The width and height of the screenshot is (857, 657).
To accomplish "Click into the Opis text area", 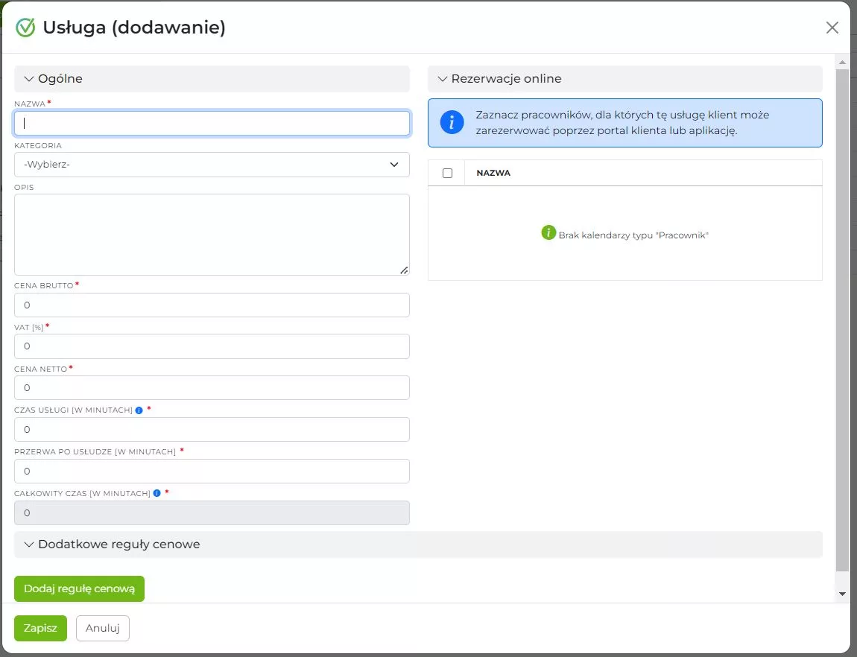I will click(212, 235).
